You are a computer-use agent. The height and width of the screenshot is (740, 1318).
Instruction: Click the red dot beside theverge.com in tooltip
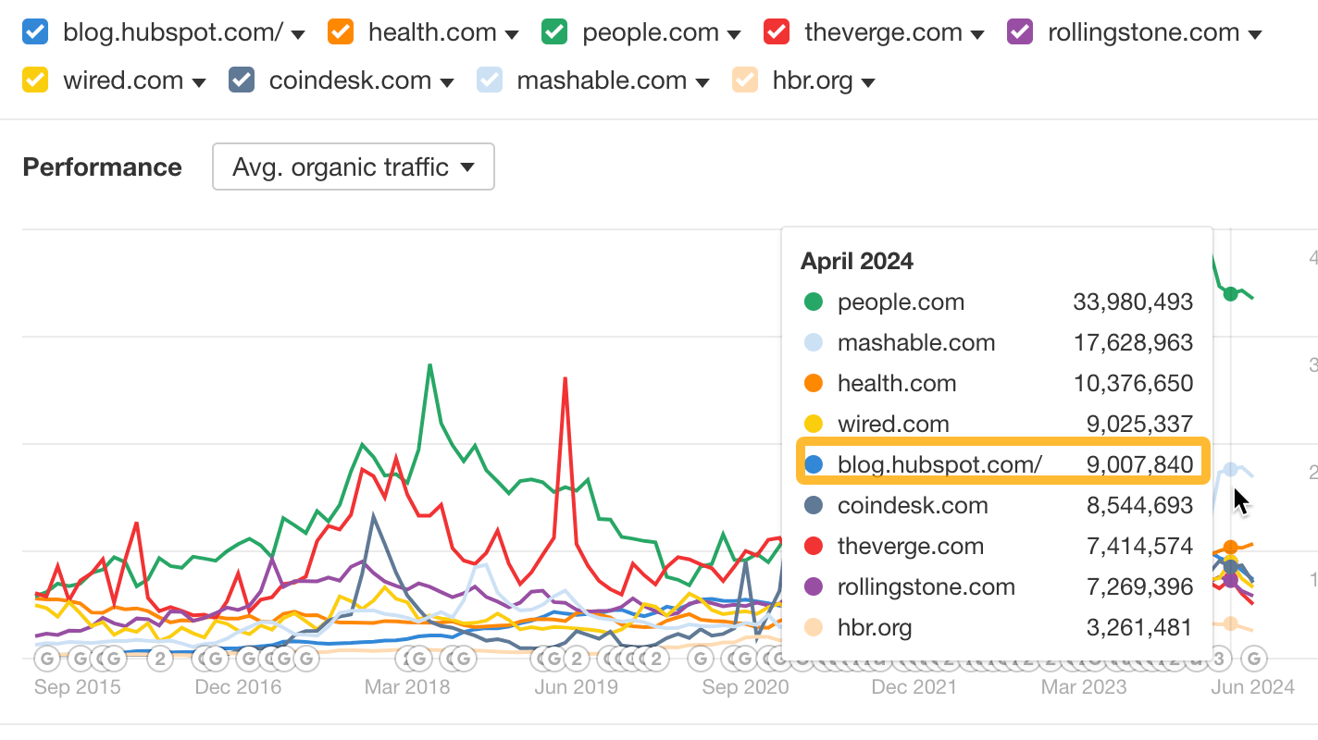[815, 546]
